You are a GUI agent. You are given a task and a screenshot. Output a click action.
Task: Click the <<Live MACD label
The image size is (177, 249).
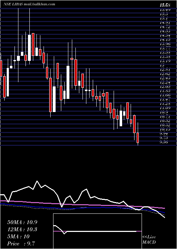click(x=149, y=239)
